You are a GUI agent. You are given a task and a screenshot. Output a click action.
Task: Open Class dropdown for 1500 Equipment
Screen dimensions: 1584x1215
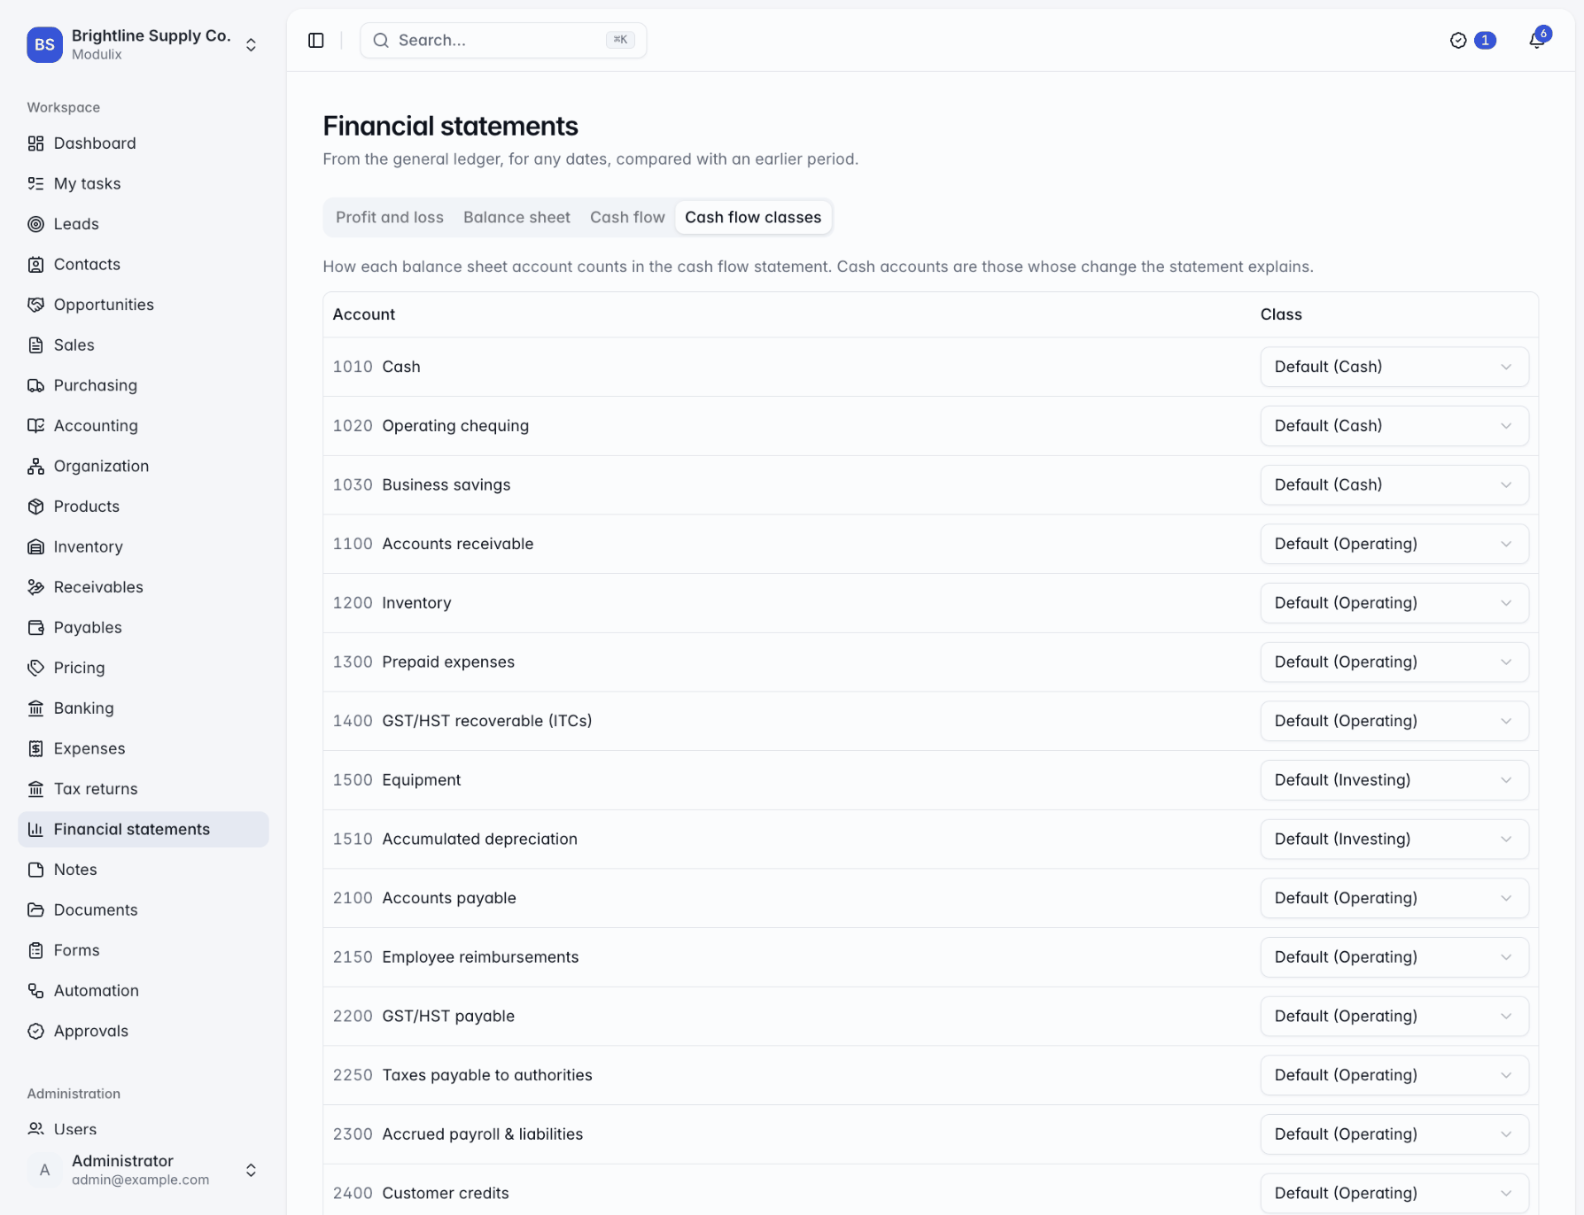1394,780
